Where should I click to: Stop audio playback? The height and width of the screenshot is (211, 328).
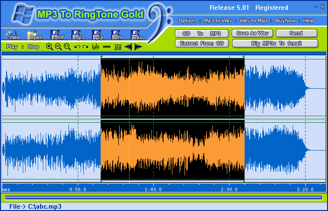click(34, 46)
